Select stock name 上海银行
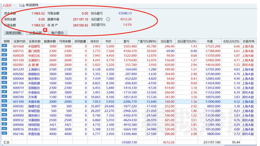Screen dimensions: 260x146 (x=34, y=69)
